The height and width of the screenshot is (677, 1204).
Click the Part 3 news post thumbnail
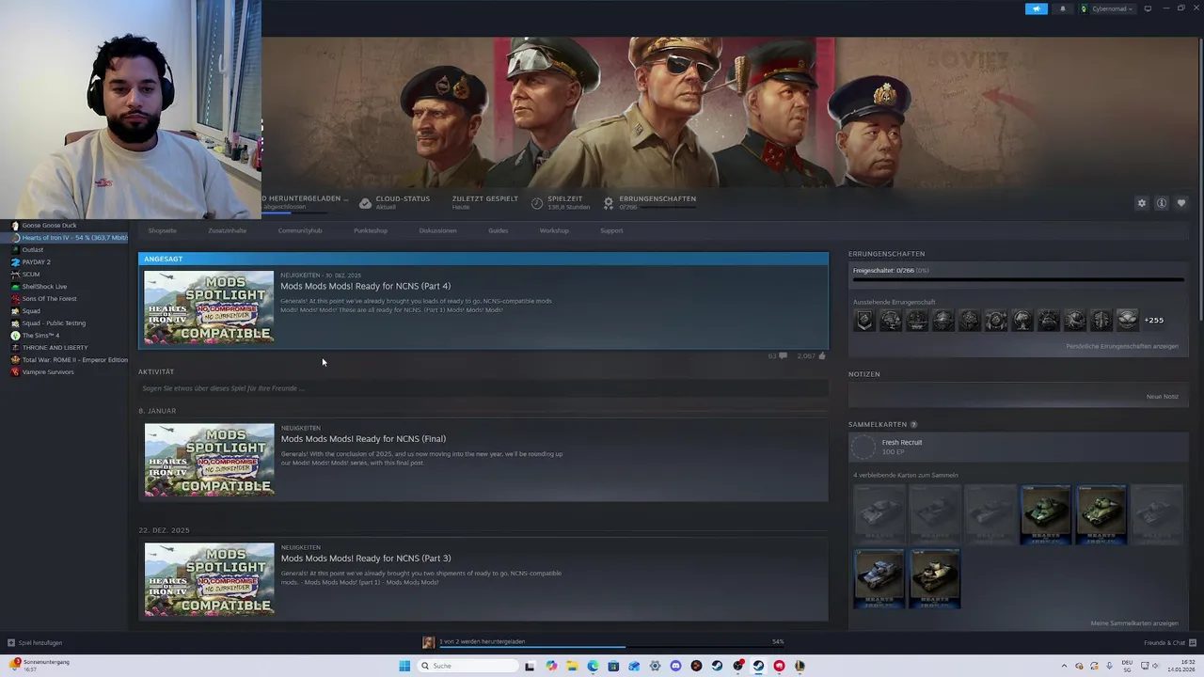[209, 579]
